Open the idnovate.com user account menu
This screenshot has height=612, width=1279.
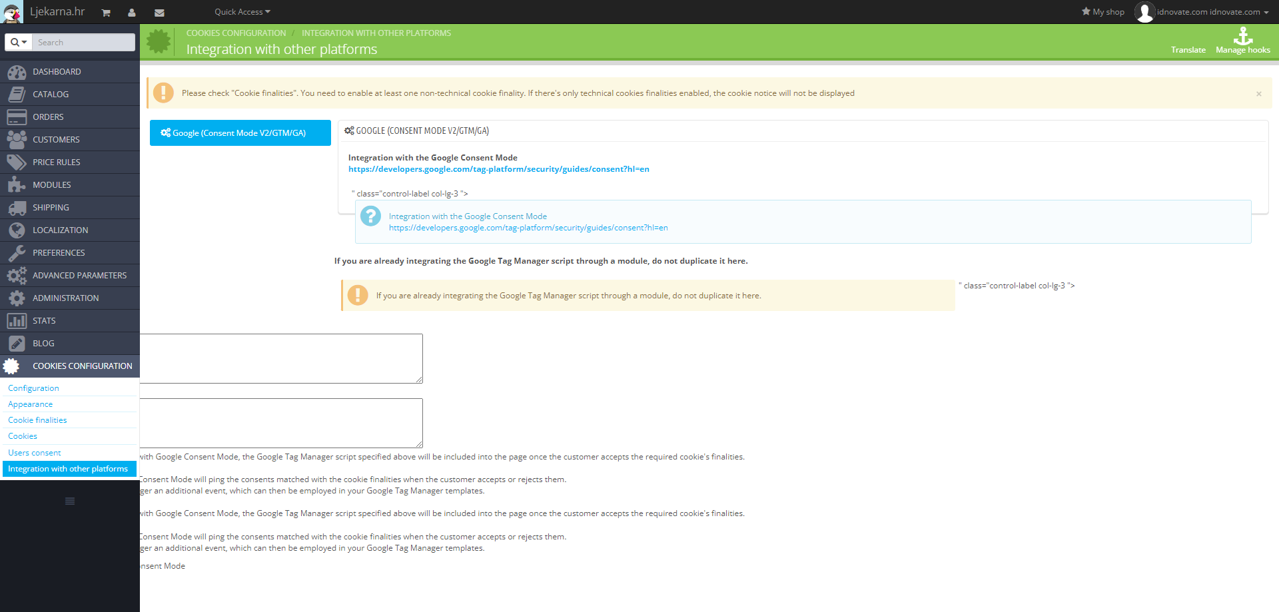click(1212, 12)
